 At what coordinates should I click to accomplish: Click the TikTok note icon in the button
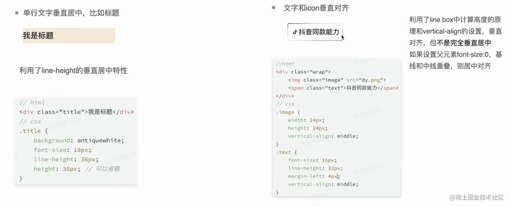click(295, 32)
